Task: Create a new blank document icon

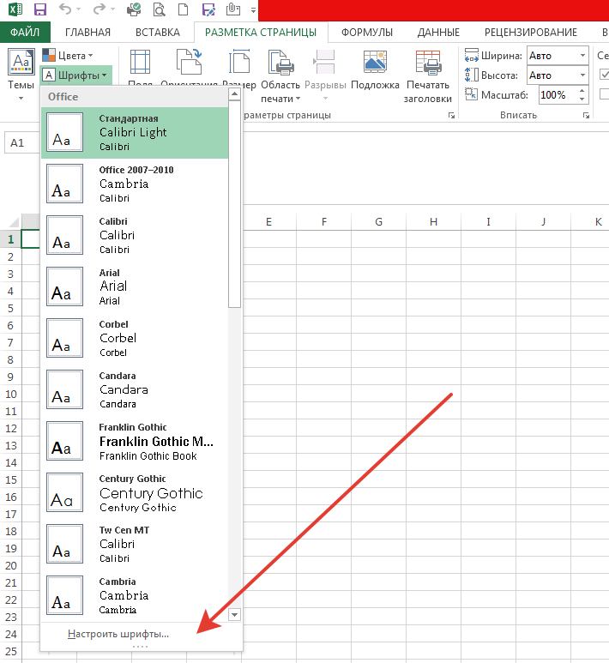Action: coord(183,9)
